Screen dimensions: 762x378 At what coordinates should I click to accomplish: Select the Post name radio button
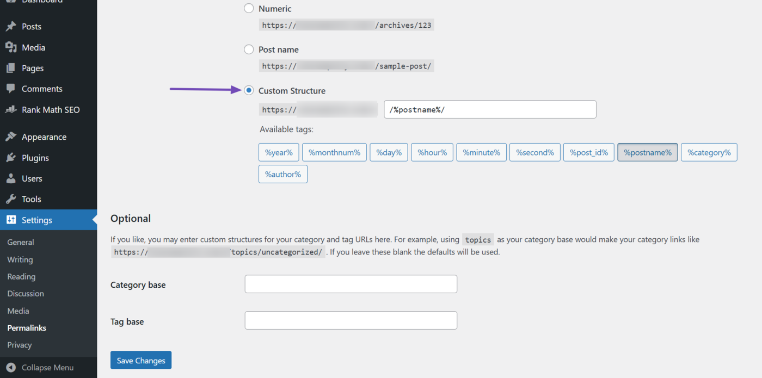pos(249,49)
